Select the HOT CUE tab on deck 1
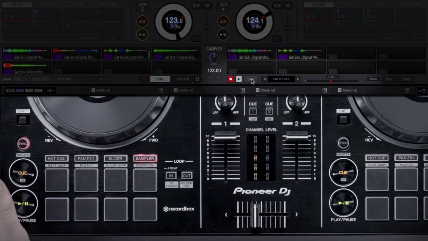 [x=16, y=5]
